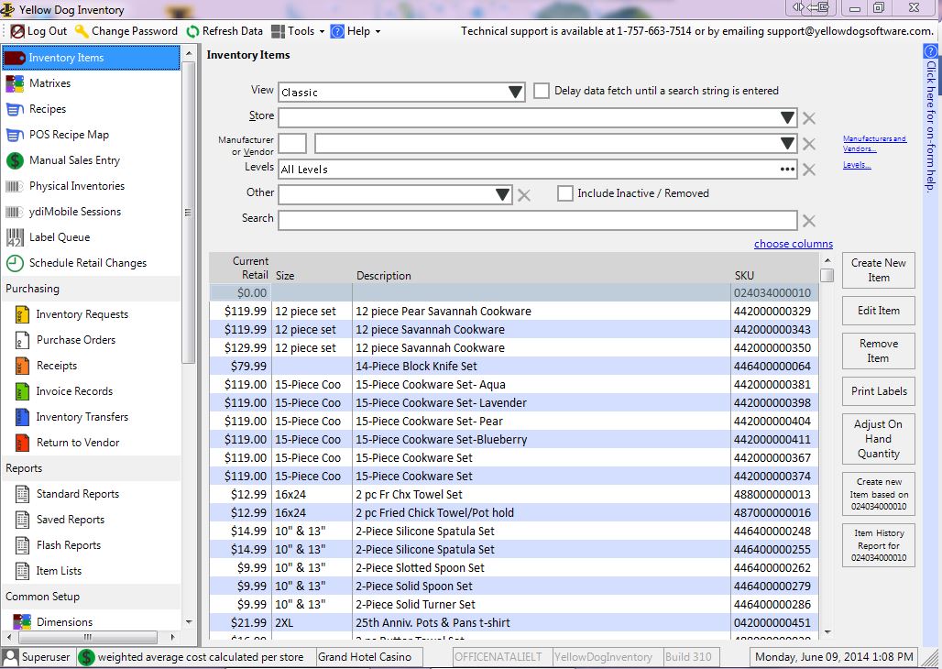Open Schedule Retail Changes clock icon
The width and height of the screenshot is (942, 669).
(15, 263)
